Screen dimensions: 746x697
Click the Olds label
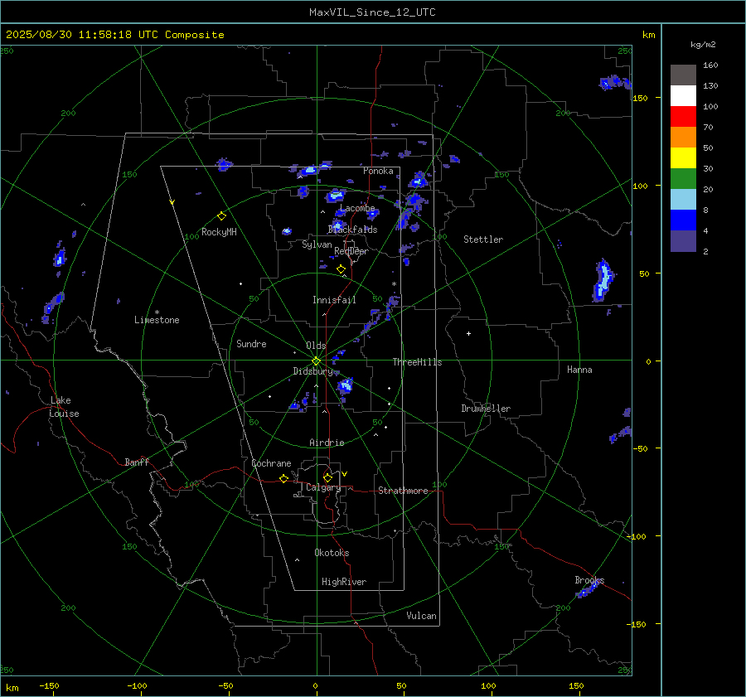[x=316, y=346]
